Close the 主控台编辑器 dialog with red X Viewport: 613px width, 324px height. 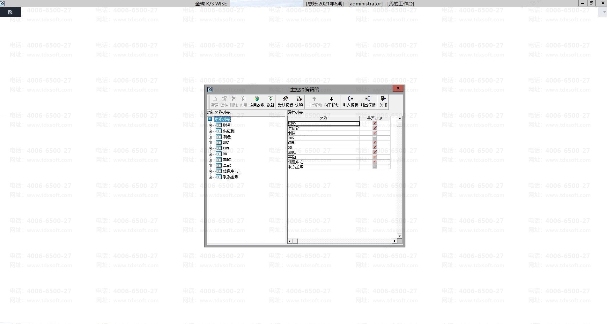click(398, 88)
